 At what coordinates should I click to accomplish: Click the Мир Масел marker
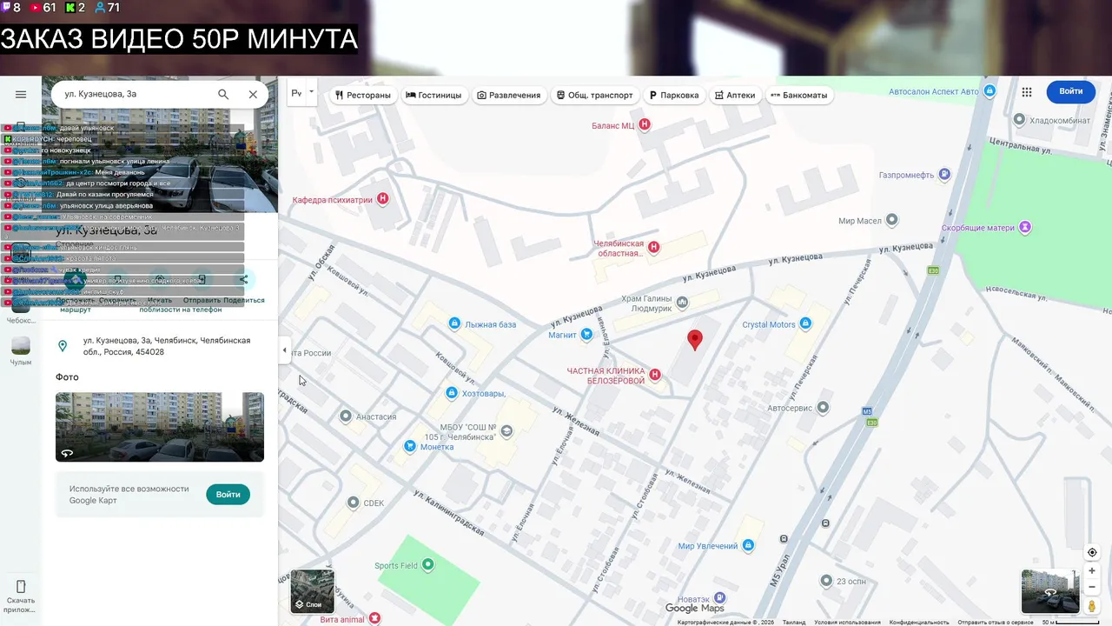point(890,221)
